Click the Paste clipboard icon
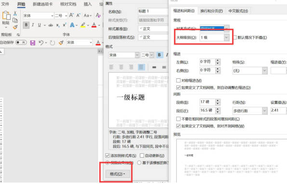This screenshot has height=184, width=287. (x=6, y=15)
